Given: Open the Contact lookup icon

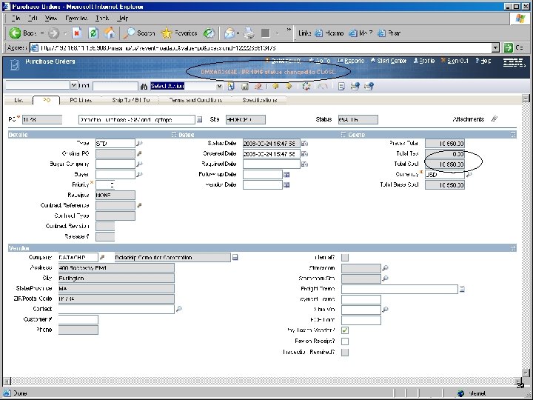Looking at the screenshot, I should pyautogui.click(x=179, y=309).
